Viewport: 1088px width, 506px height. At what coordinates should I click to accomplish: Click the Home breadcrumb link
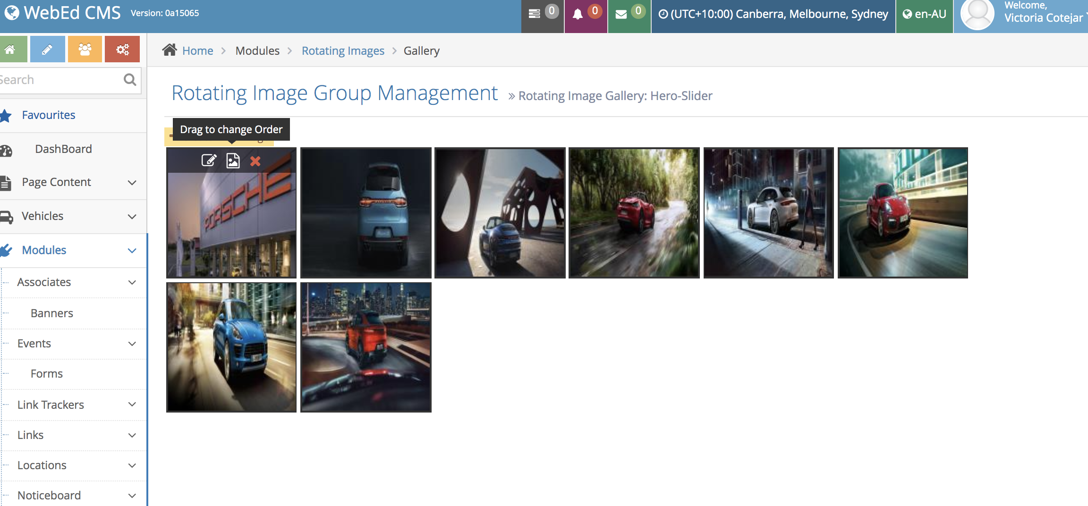(197, 51)
